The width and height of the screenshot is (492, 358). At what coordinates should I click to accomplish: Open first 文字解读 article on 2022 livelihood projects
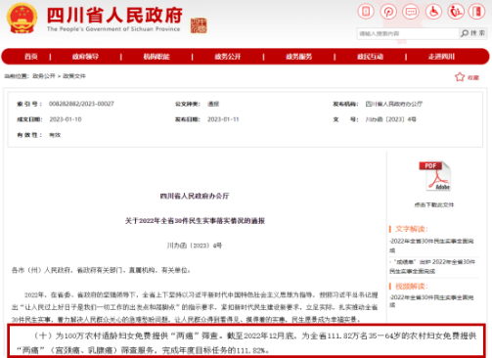[431, 246]
